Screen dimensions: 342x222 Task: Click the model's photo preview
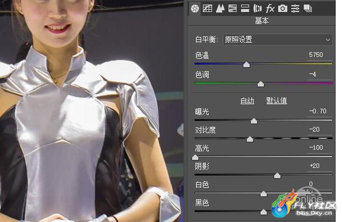tap(92, 111)
